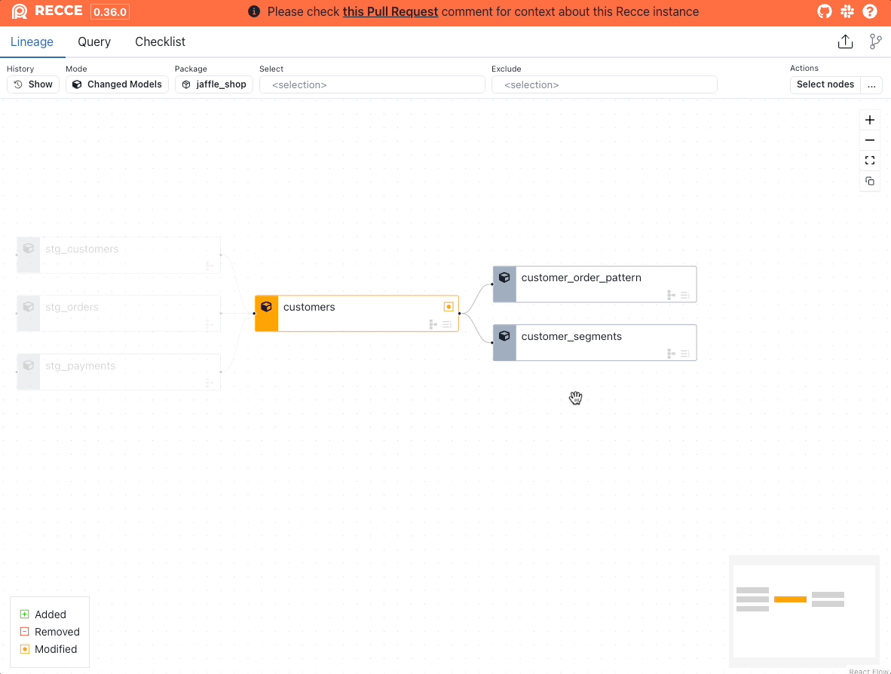Expand the more actions ellipsis menu
Screen dimensions: 891x674
(871, 84)
